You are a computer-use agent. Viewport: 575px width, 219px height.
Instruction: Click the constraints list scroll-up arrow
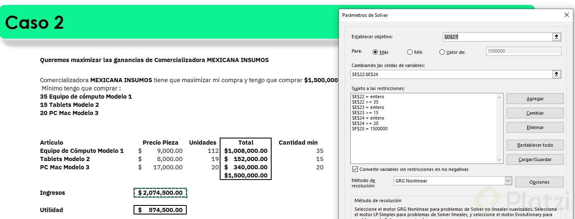(500, 97)
